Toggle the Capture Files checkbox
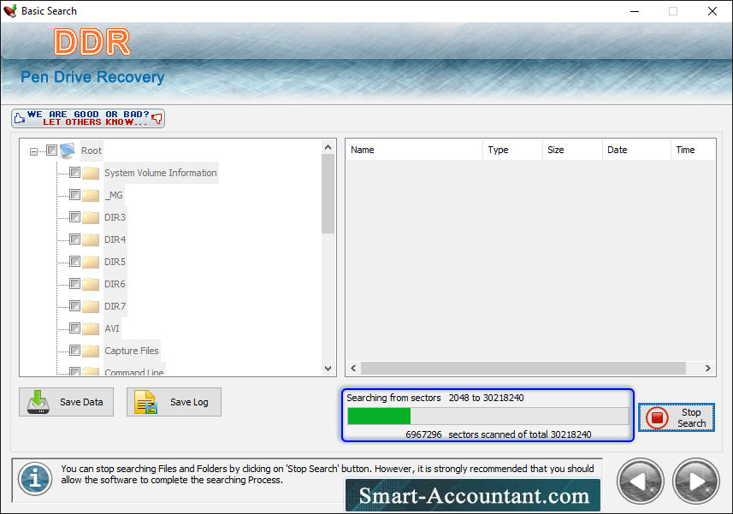 74,350
